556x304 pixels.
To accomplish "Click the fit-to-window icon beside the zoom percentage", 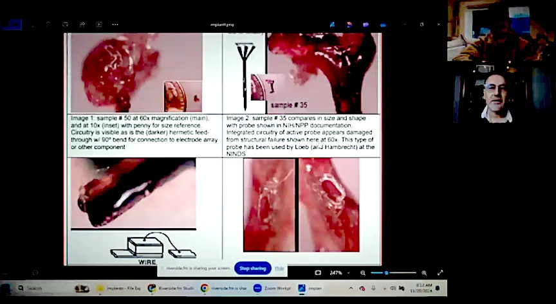I will click(318, 273).
